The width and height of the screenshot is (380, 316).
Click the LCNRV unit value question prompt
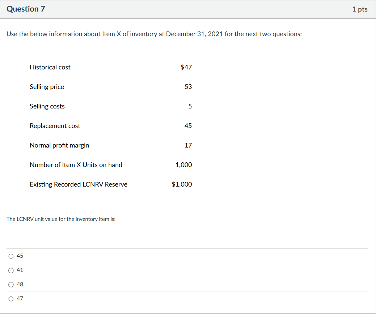(x=61, y=219)
